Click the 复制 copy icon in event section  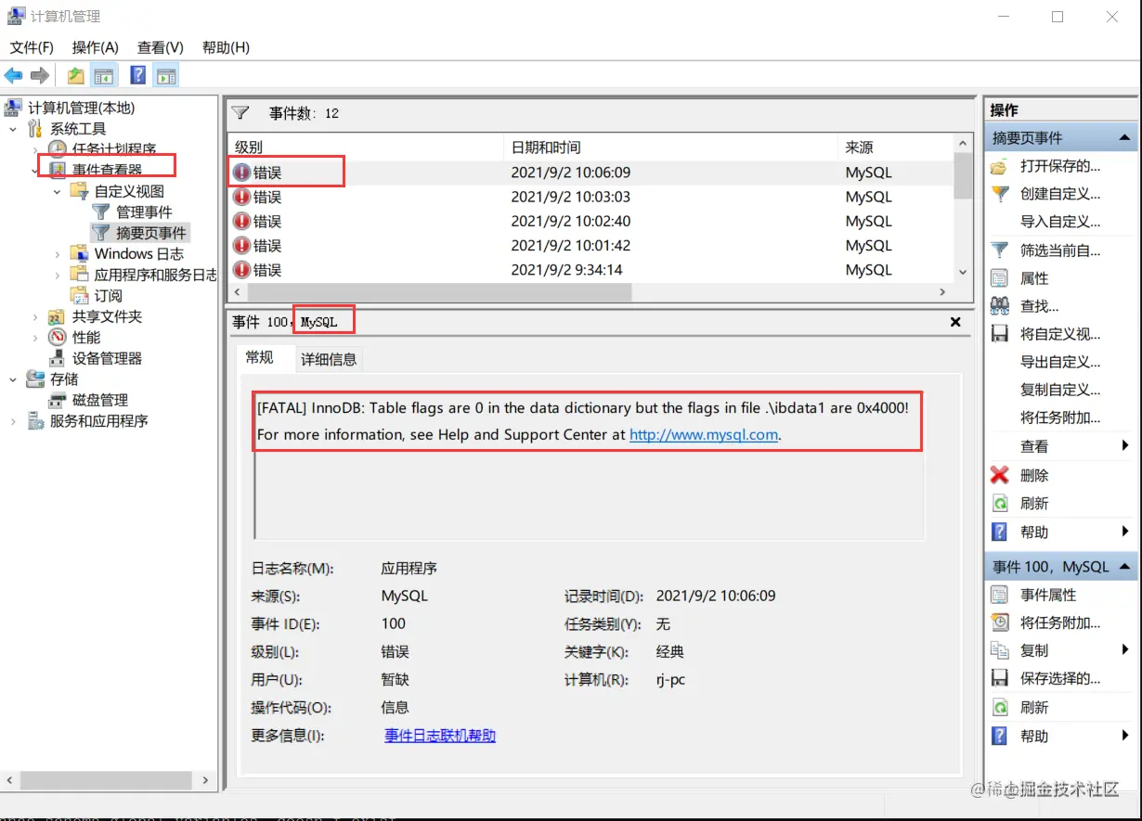click(1000, 650)
